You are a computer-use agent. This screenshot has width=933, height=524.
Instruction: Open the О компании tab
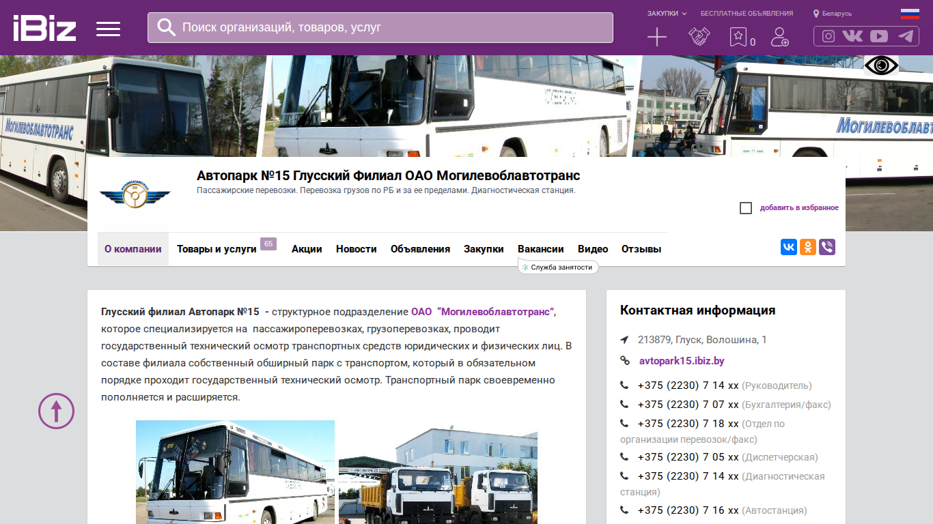[x=133, y=249]
